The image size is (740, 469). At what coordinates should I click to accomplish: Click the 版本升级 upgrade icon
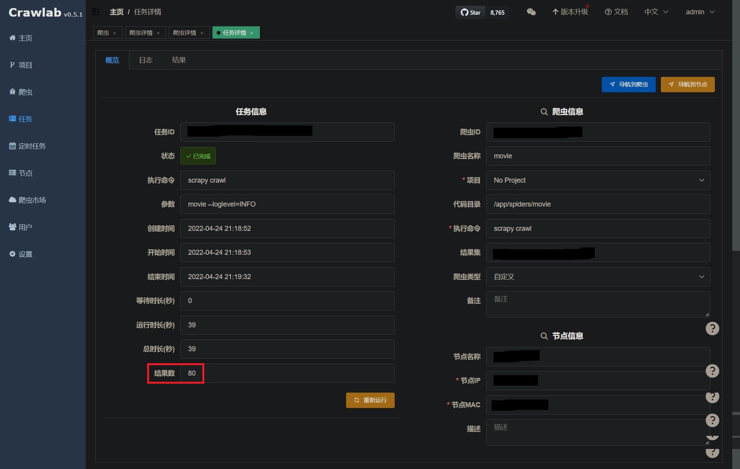click(570, 12)
